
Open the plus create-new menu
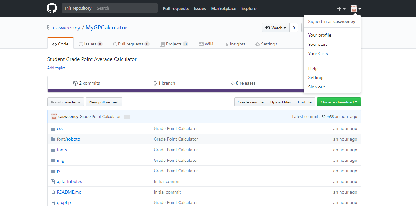[341, 9]
